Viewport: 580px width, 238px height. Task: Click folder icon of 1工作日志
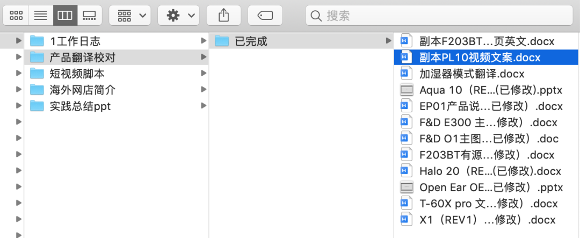click(37, 41)
